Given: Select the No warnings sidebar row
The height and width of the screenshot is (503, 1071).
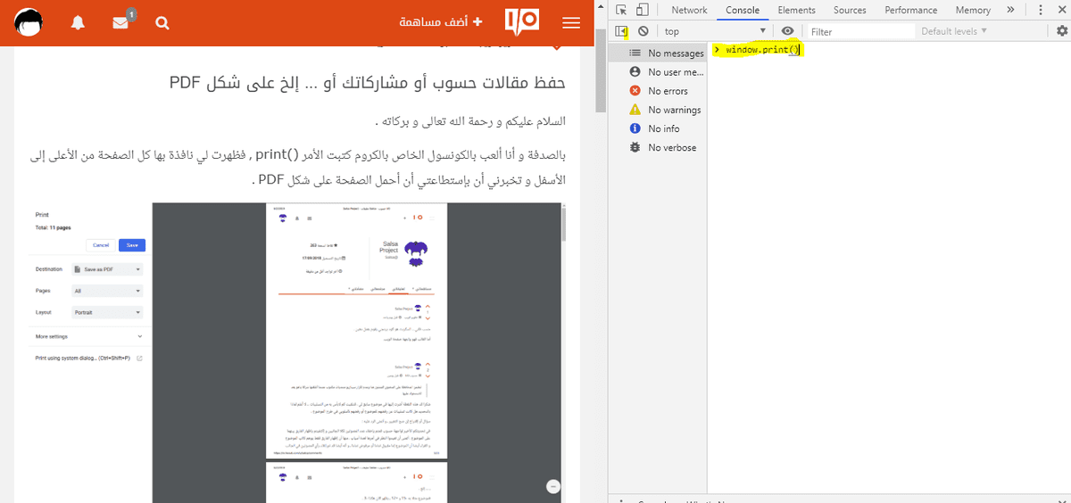Looking at the screenshot, I should pyautogui.click(x=659, y=110).
